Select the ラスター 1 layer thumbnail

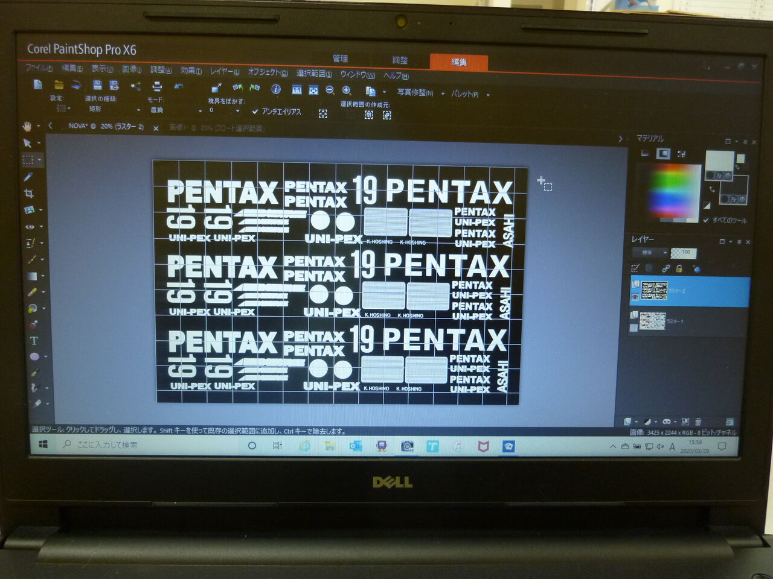(x=652, y=321)
